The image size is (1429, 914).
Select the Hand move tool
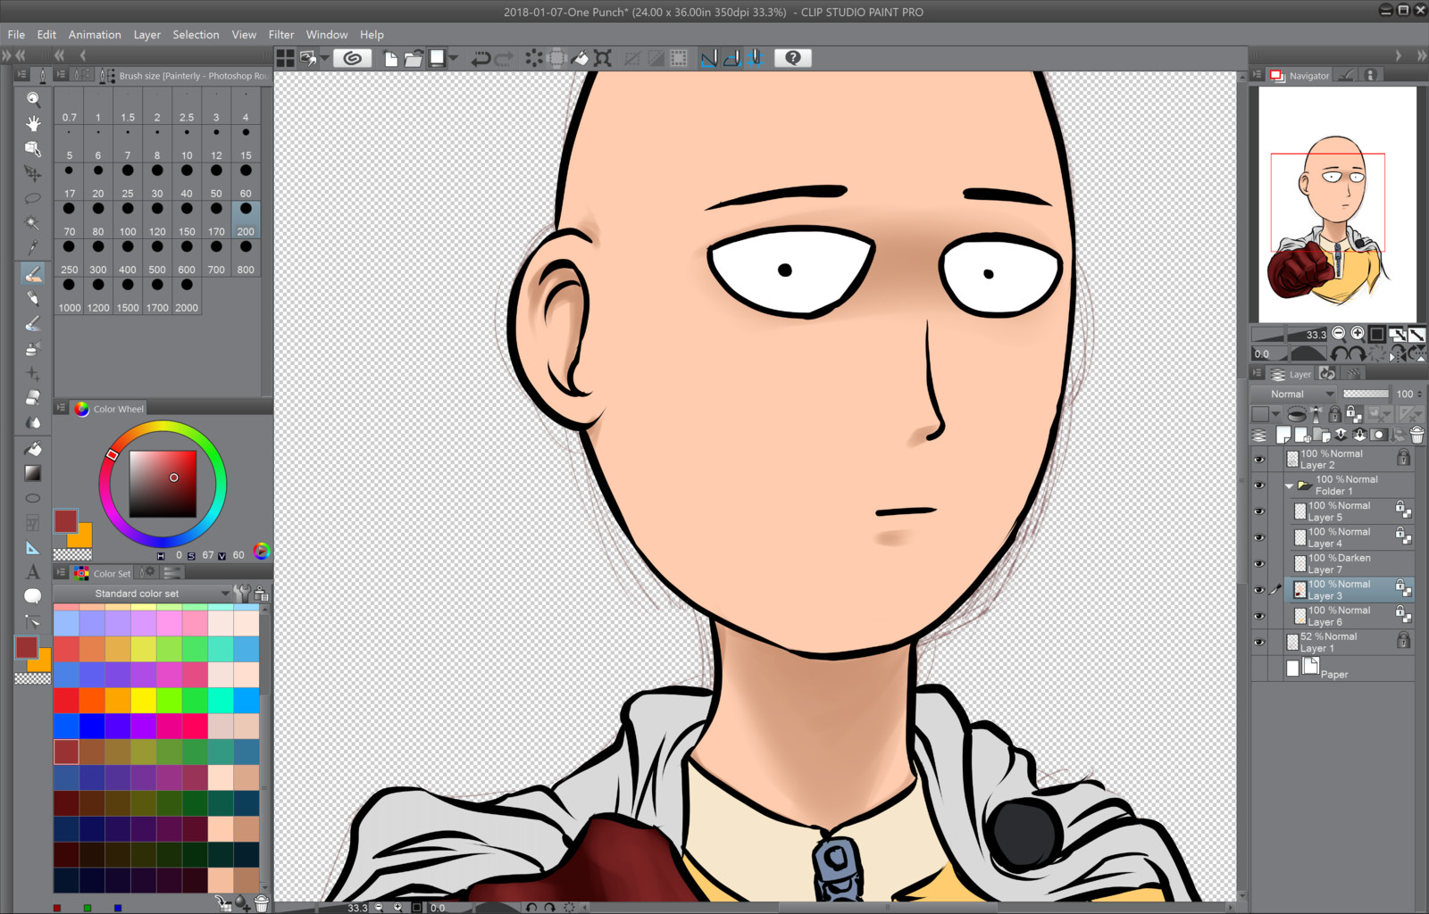[x=33, y=123]
